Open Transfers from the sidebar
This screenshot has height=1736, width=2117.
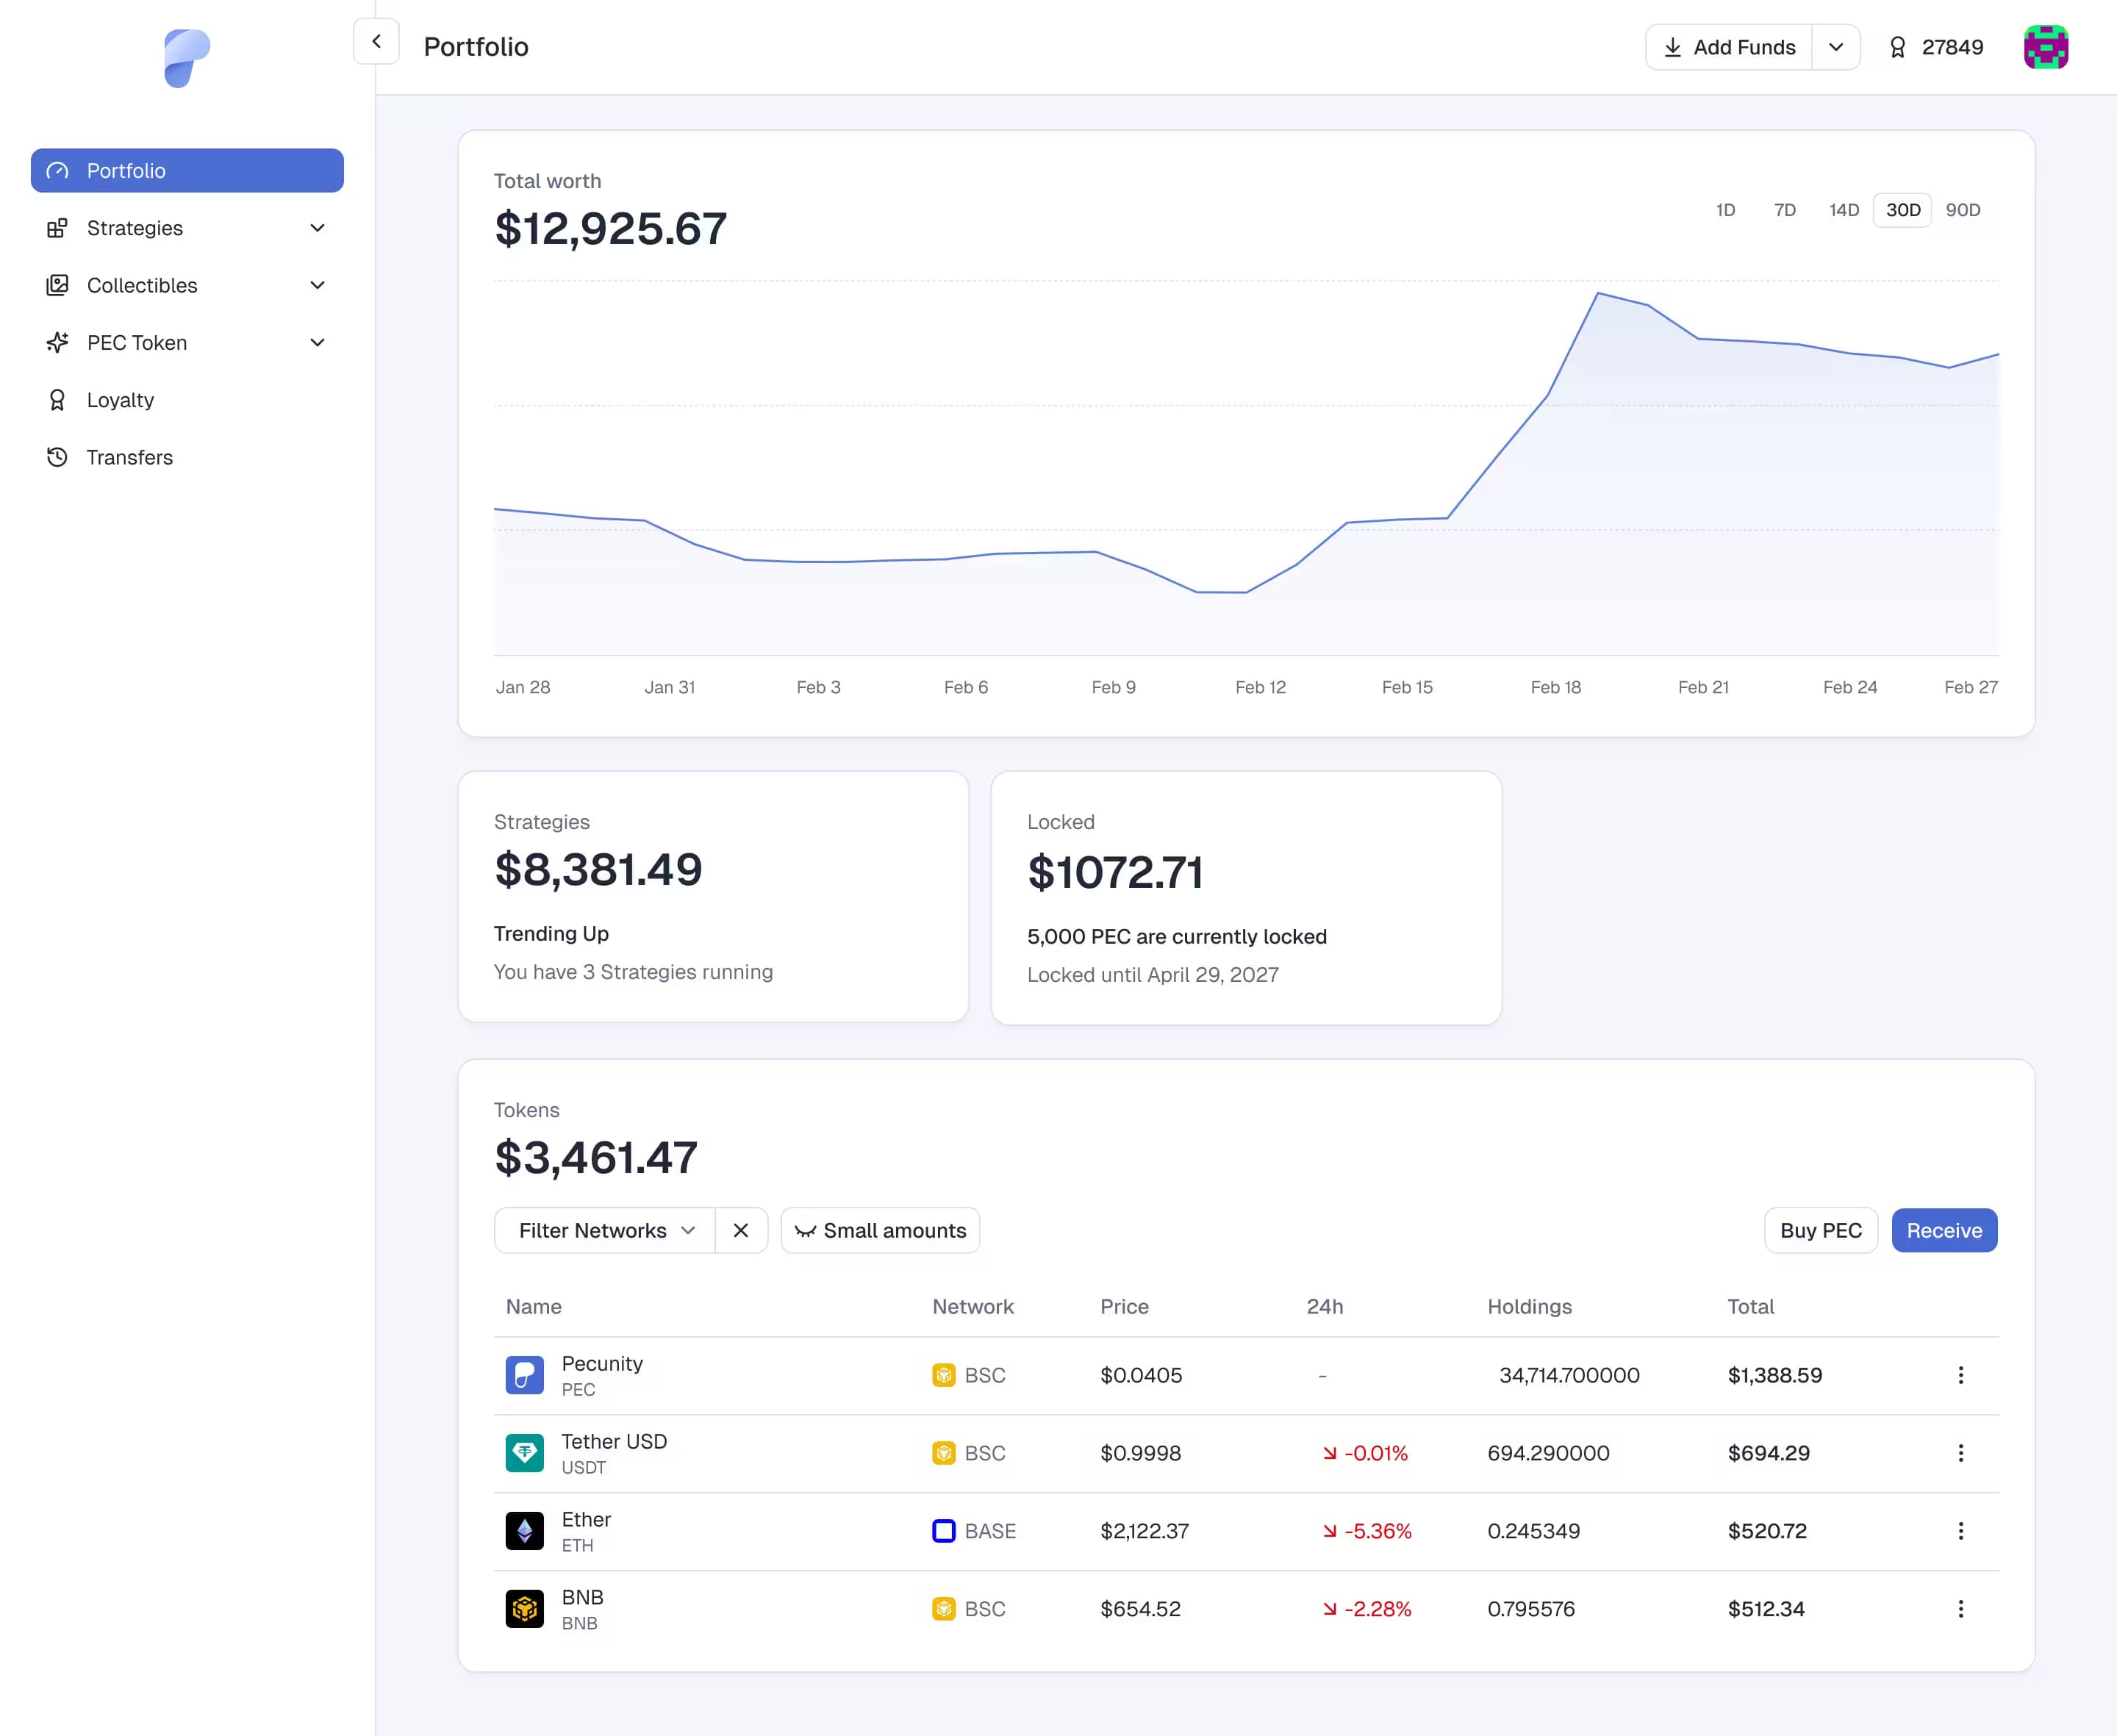pos(130,457)
